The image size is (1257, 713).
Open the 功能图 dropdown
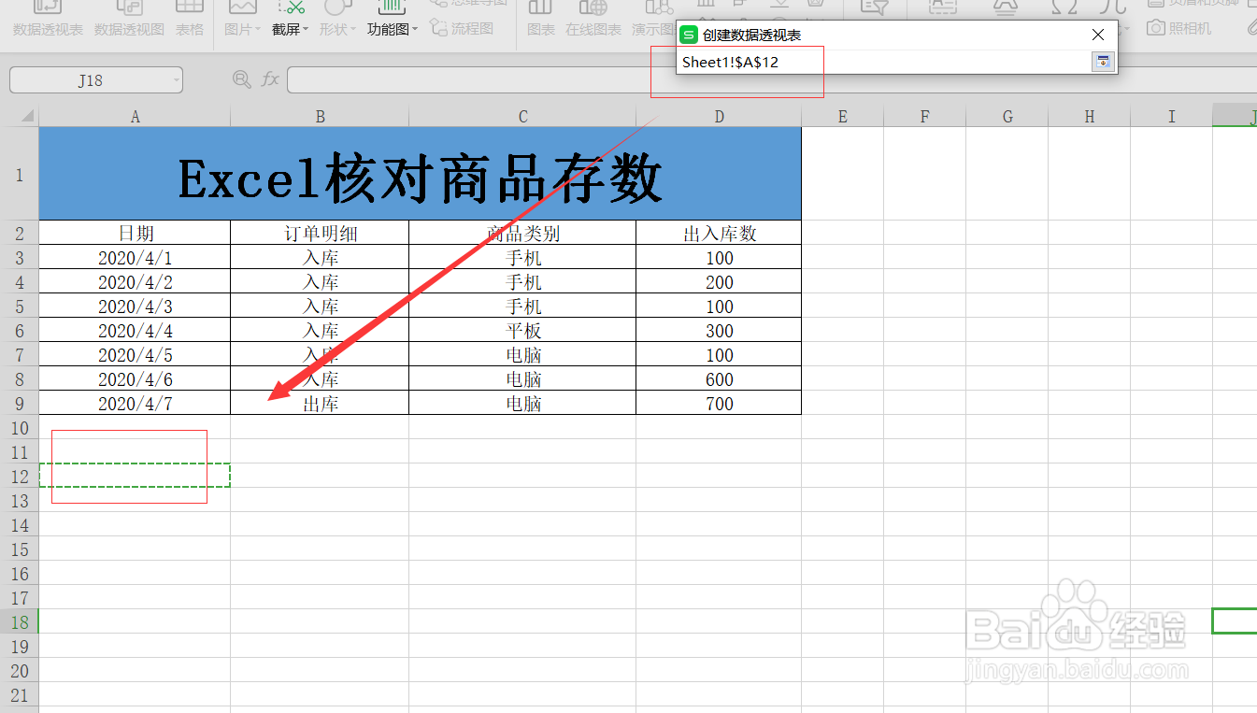(392, 19)
